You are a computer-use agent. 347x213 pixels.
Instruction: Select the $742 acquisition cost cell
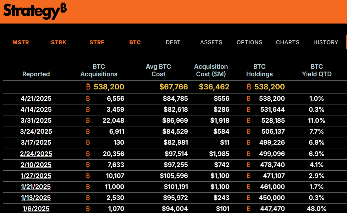(222, 165)
